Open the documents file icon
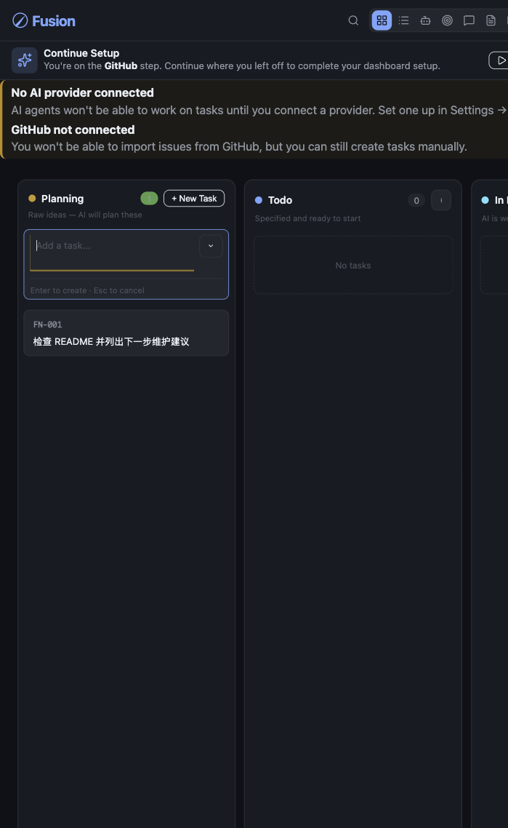The image size is (508, 828). click(491, 20)
